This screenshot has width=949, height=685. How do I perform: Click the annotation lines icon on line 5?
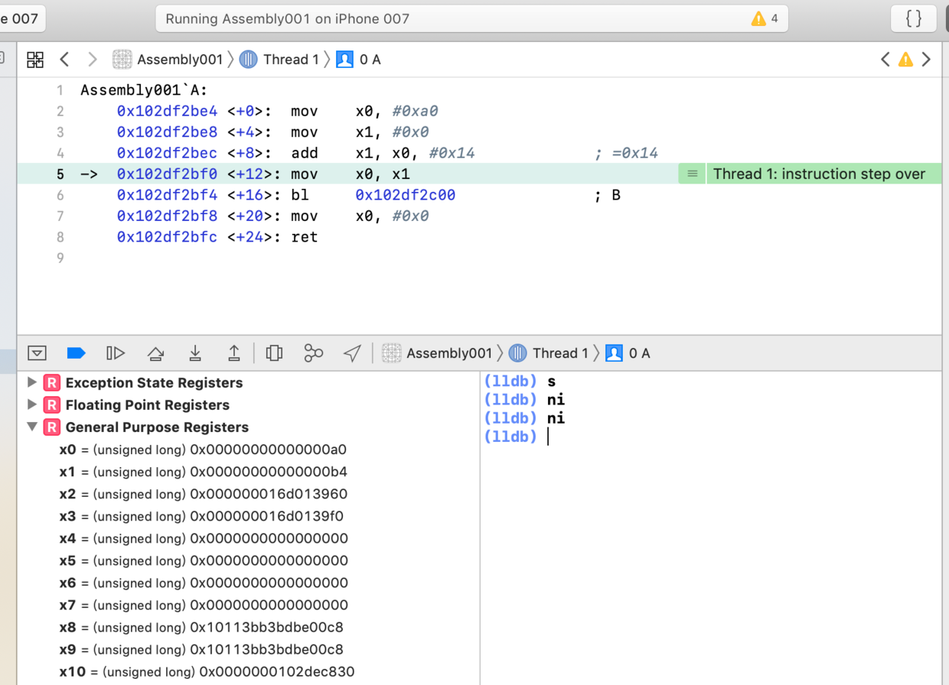pos(692,174)
